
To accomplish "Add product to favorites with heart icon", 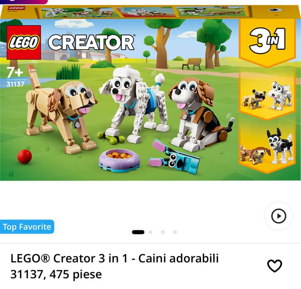I will click(x=275, y=266).
